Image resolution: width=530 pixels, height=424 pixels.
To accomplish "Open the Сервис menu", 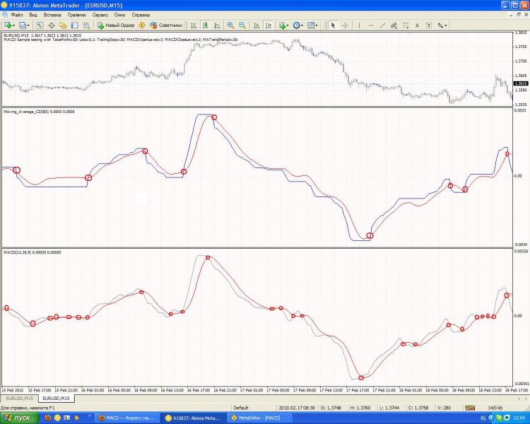I will pos(100,15).
